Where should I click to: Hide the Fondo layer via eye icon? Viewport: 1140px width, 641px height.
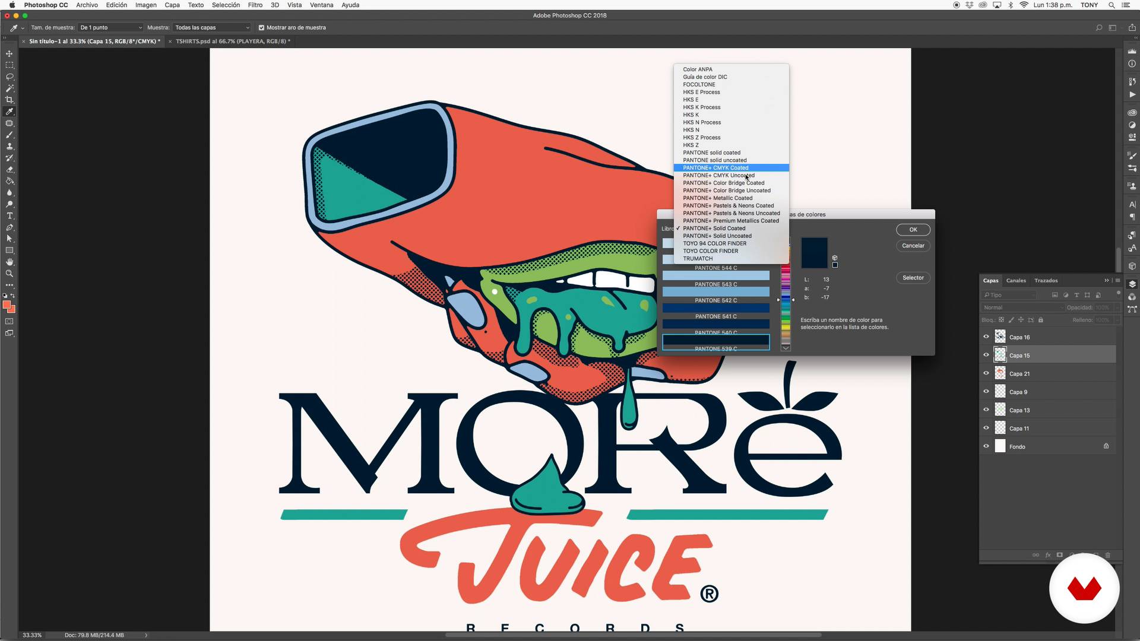point(986,446)
